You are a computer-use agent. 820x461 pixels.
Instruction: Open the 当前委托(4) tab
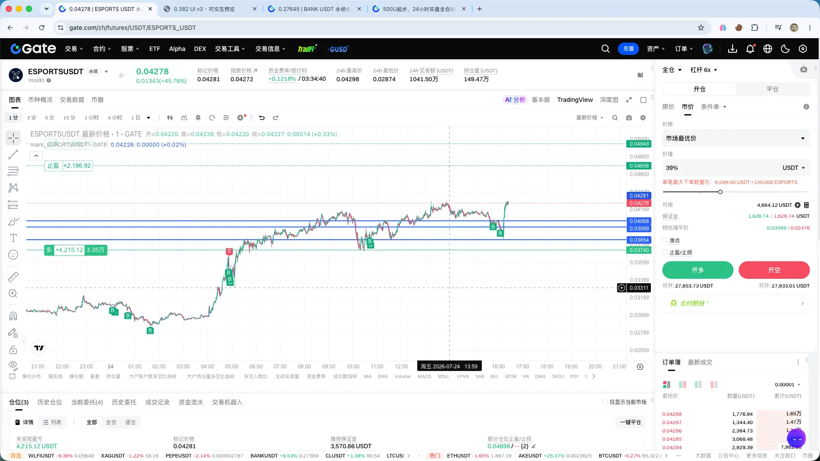coord(87,402)
